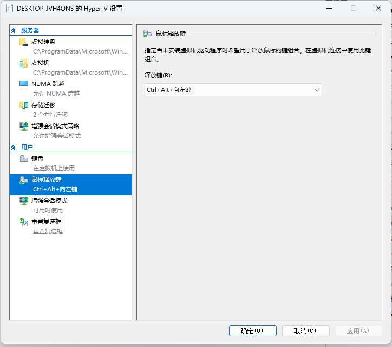Select the 鼠标释放键 tree item
The width and height of the screenshot is (392, 347).
coord(71,184)
